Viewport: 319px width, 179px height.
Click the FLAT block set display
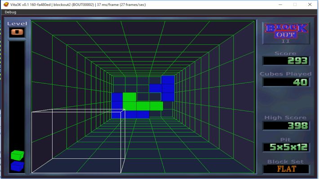286,169
